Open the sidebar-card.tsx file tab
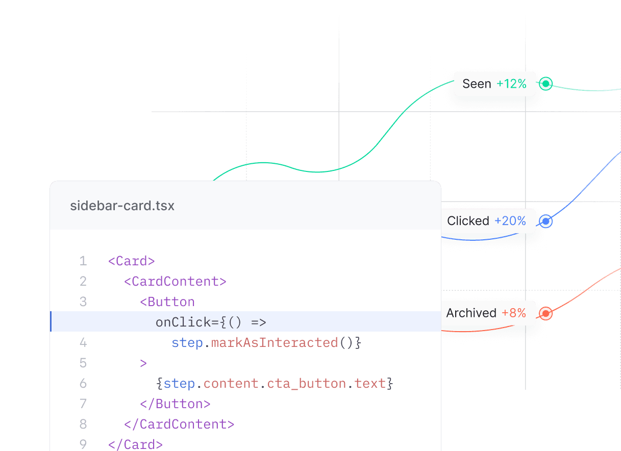The image size is (621, 451). pyautogui.click(x=122, y=206)
